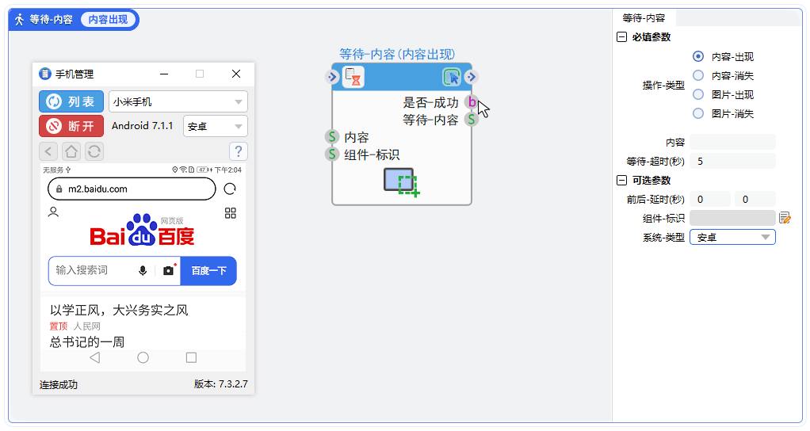Select the 等待-内容 properties tab

point(644,18)
